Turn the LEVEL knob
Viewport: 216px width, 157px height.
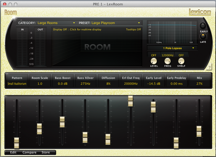pos(154,61)
